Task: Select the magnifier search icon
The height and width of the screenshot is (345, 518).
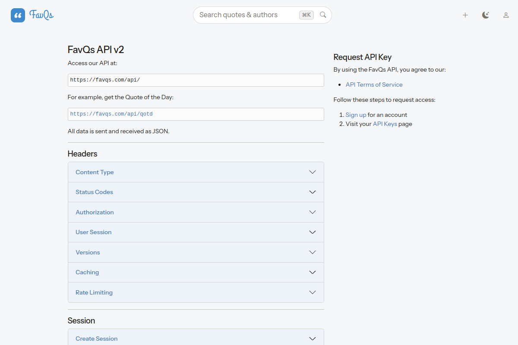Action: click(x=323, y=15)
